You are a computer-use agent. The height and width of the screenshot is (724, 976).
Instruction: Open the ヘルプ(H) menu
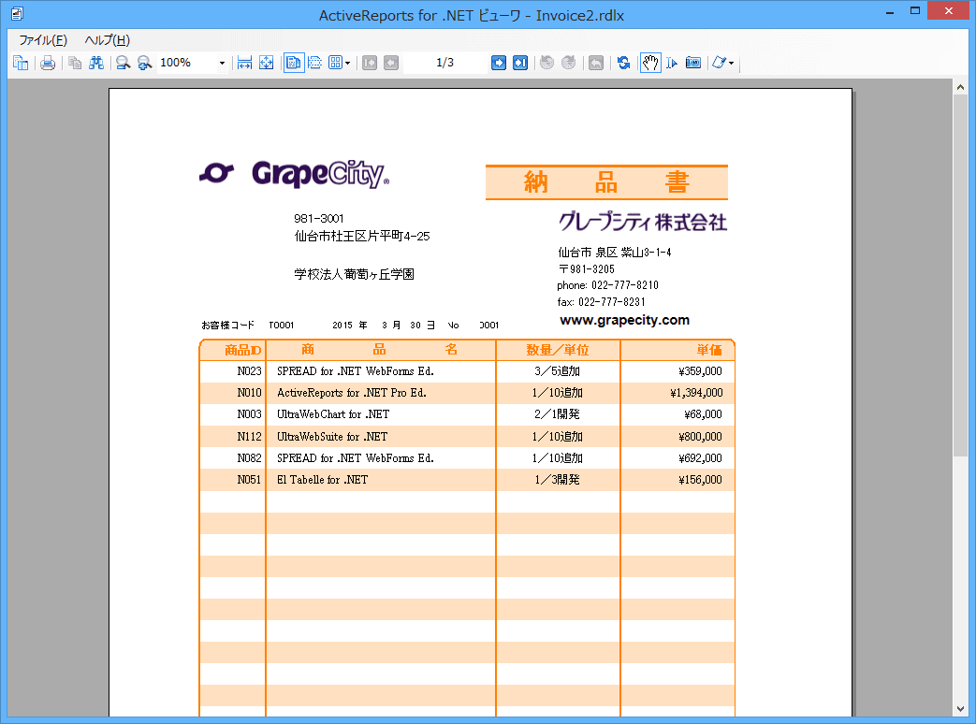(x=107, y=40)
